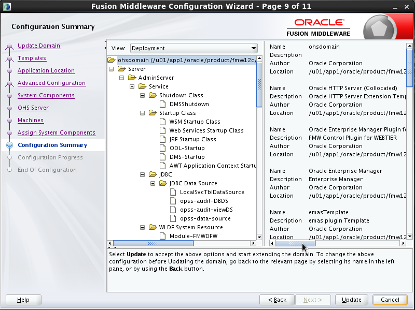Click the WLDF System Resource folder icon
This screenshot has height=310, width=415.
pyautogui.click(x=153, y=227)
